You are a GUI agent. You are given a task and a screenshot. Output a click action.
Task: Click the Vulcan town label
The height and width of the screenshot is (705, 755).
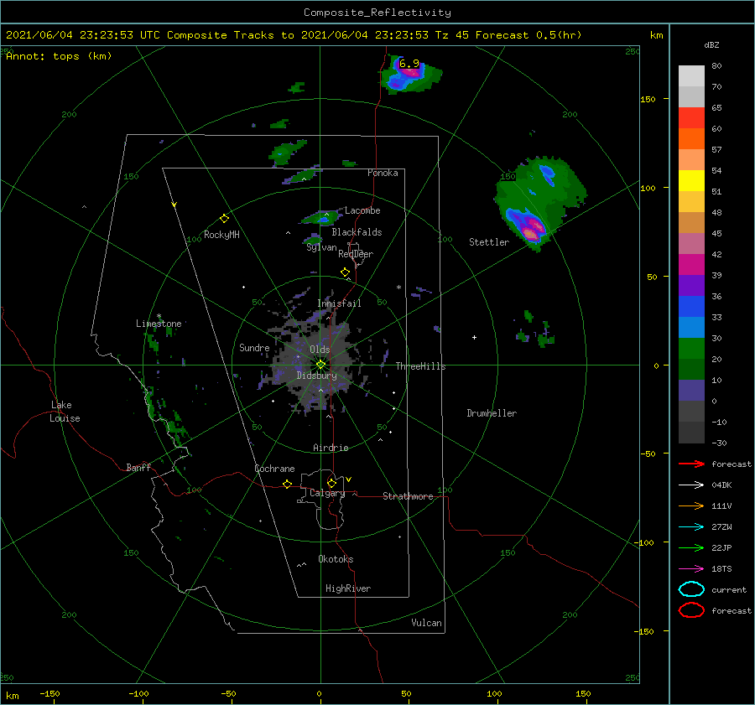point(426,623)
